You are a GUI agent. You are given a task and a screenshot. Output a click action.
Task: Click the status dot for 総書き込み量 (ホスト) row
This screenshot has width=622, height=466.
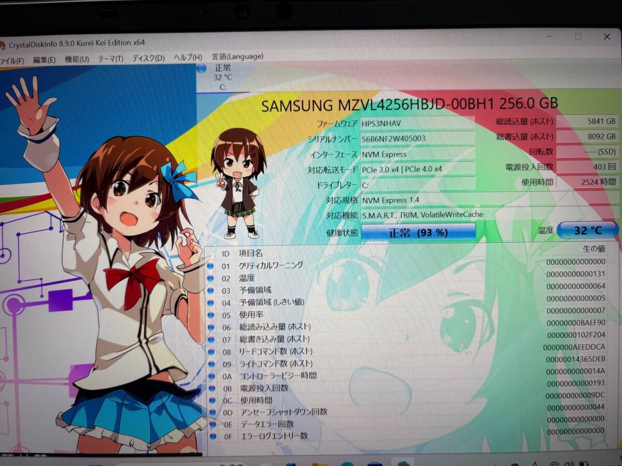pyautogui.click(x=211, y=340)
